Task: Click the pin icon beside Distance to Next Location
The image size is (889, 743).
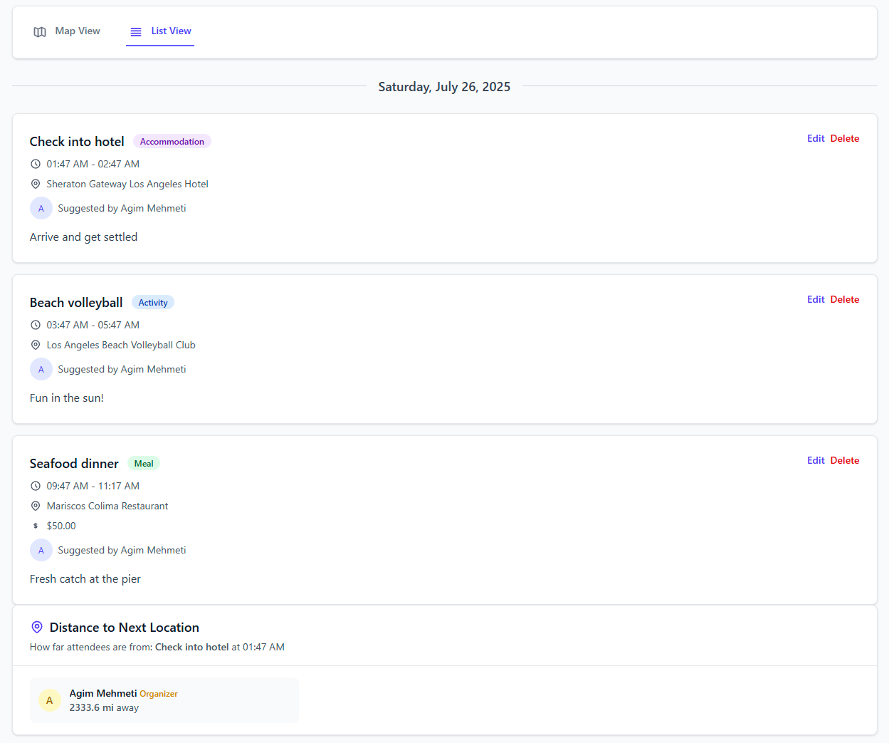Action: point(37,627)
